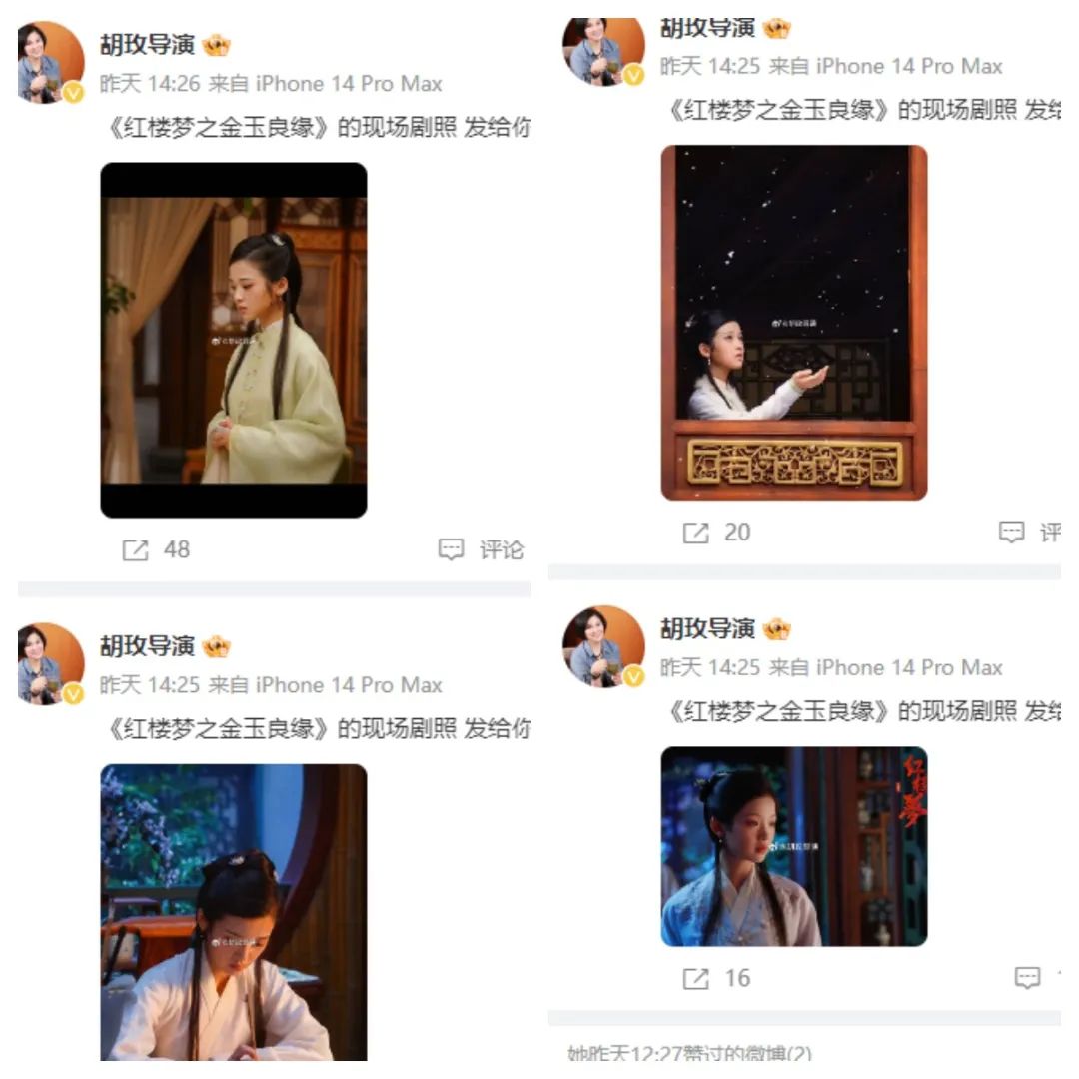Open the woman in white writing still image
This screenshot has height=1079, width=1079.
click(233, 912)
